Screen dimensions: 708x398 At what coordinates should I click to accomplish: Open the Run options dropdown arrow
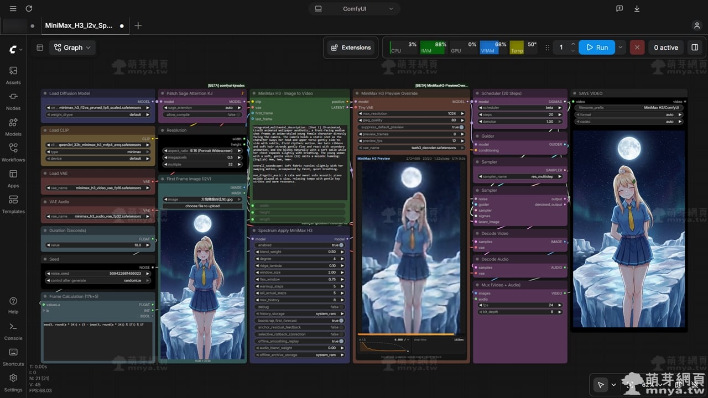620,48
